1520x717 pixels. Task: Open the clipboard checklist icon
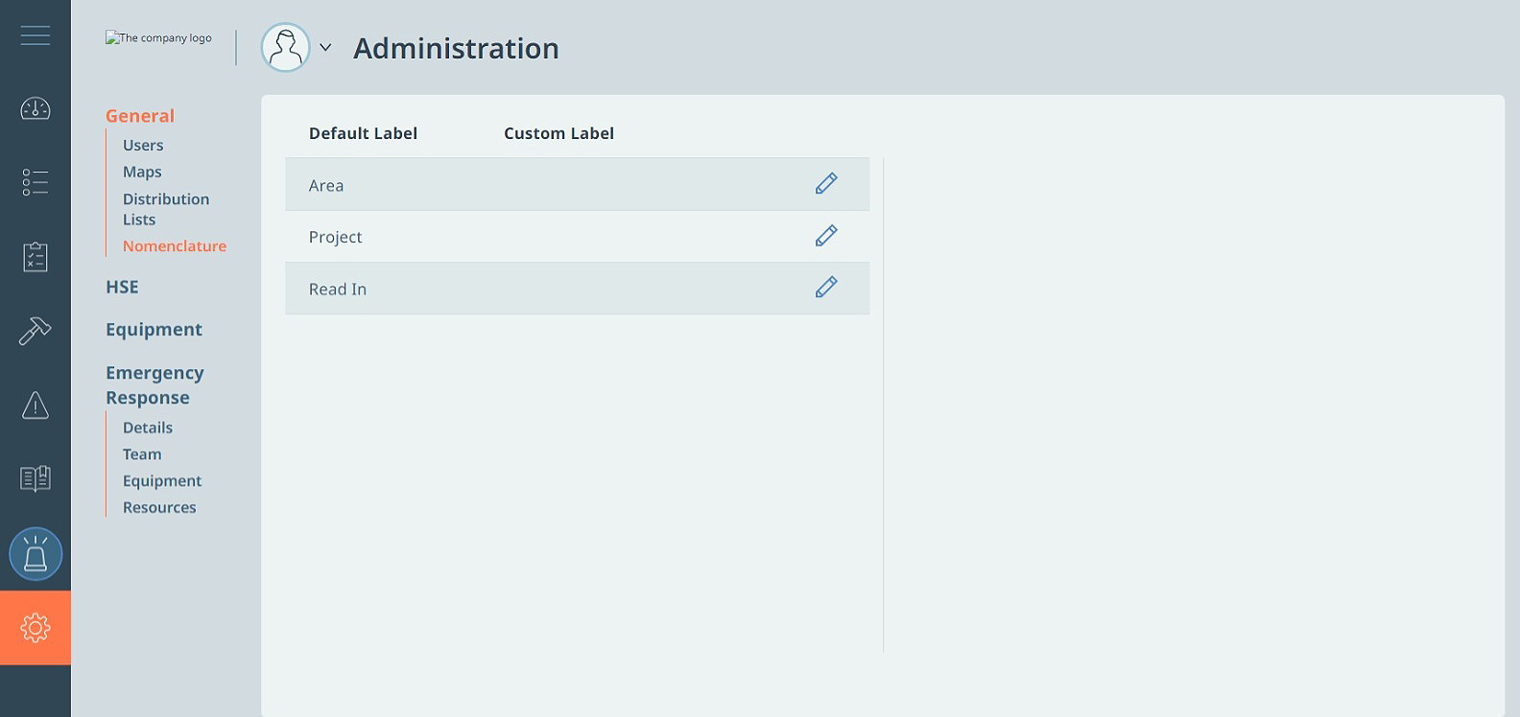(x=36, y=257)
